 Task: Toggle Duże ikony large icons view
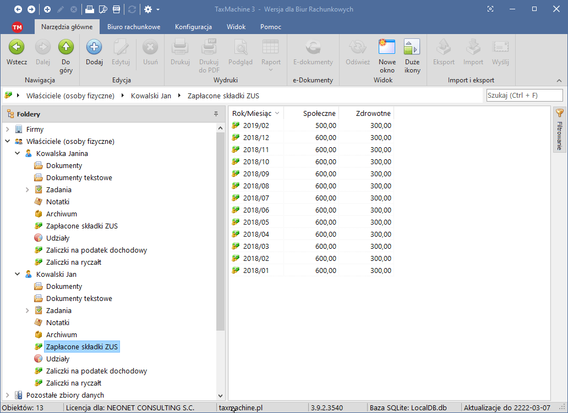click(x=412, y=48)
